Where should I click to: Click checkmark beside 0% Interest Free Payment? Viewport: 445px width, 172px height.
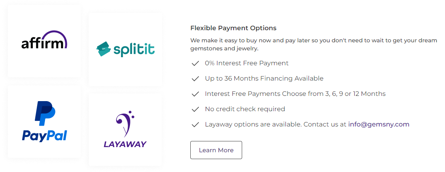click(x=195, y=63)
